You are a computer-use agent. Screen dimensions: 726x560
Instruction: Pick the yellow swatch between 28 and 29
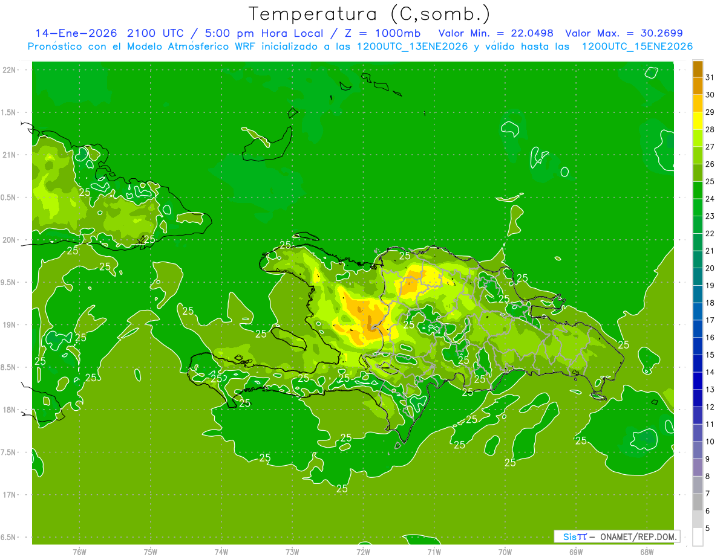[x=698, y=121]
